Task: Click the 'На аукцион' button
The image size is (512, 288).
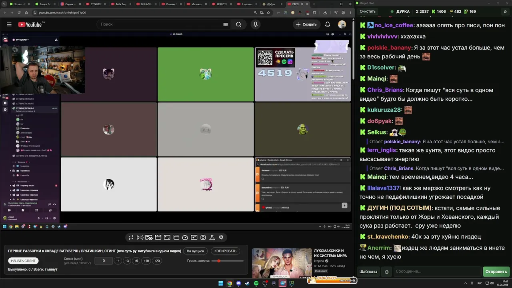Action: point(195,251)
